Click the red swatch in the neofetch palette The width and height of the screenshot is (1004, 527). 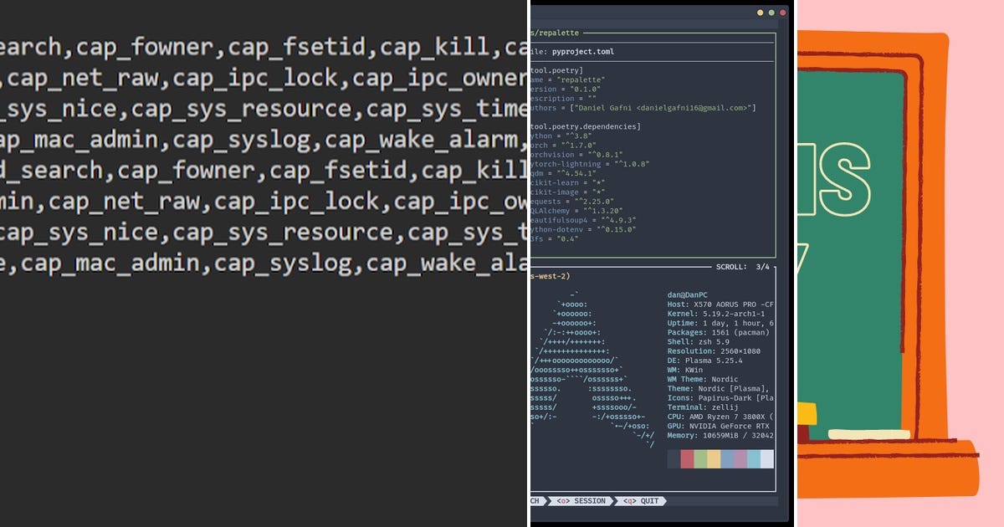point(686,458)
